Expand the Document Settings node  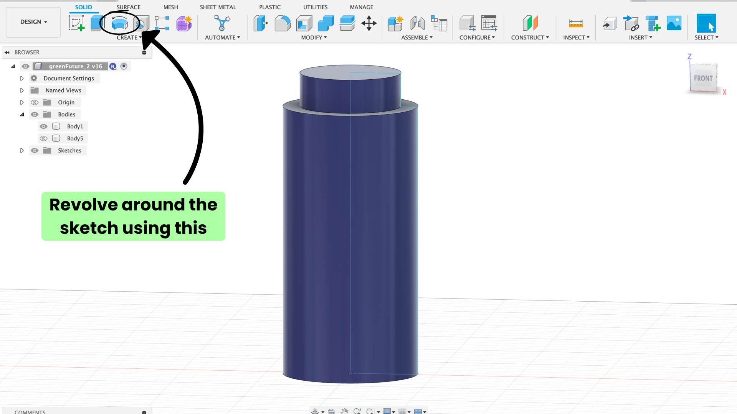coord(22,78)
